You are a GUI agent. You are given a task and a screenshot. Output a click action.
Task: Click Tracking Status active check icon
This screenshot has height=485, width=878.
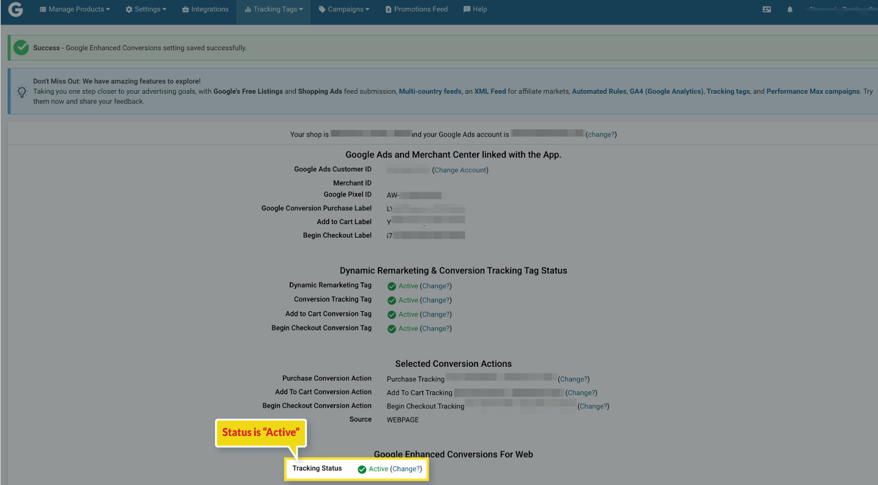point(362,469)
